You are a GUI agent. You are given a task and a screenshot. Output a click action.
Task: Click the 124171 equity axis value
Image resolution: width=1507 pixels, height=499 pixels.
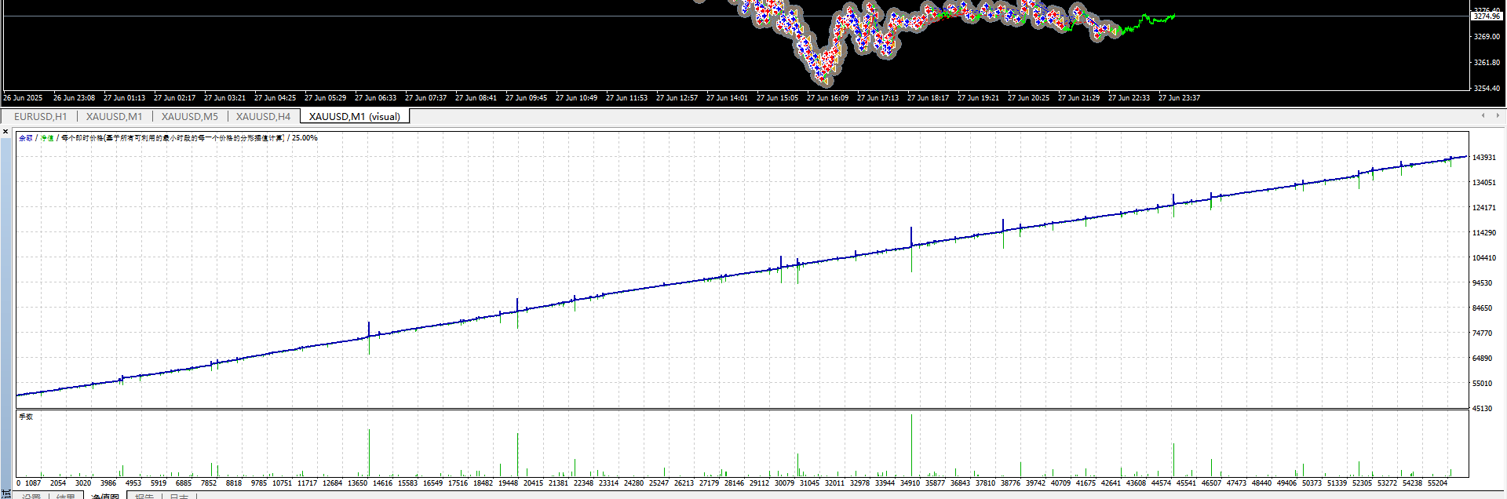click(1484, 208)
